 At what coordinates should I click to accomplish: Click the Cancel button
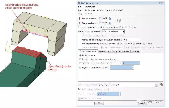tap(142, 103)
